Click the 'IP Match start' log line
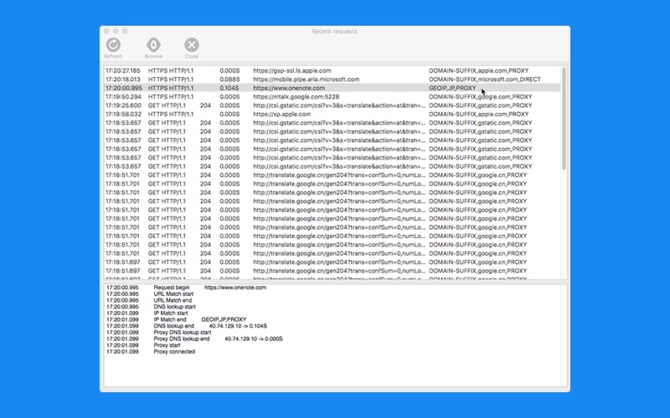Image resolution: width=670 pixels, height=418 pixels. click(x=333, y=313)
